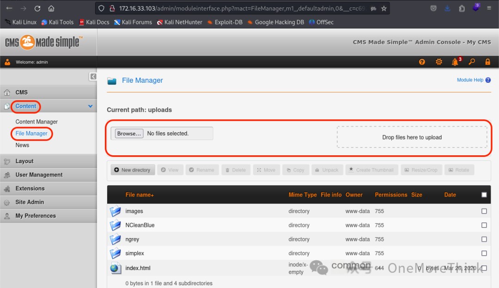Open the Kali Tools bookmark

tap(58, 22)
